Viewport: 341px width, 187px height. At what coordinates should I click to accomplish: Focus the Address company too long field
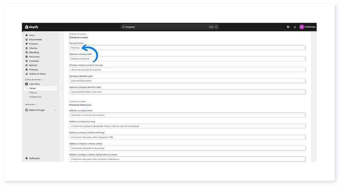click(x=187, y=126)
